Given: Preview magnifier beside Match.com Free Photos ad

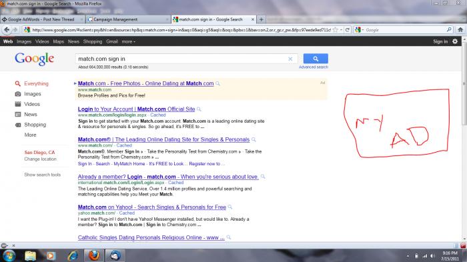Looking at the screenshot, I should [x=217, y=83].
